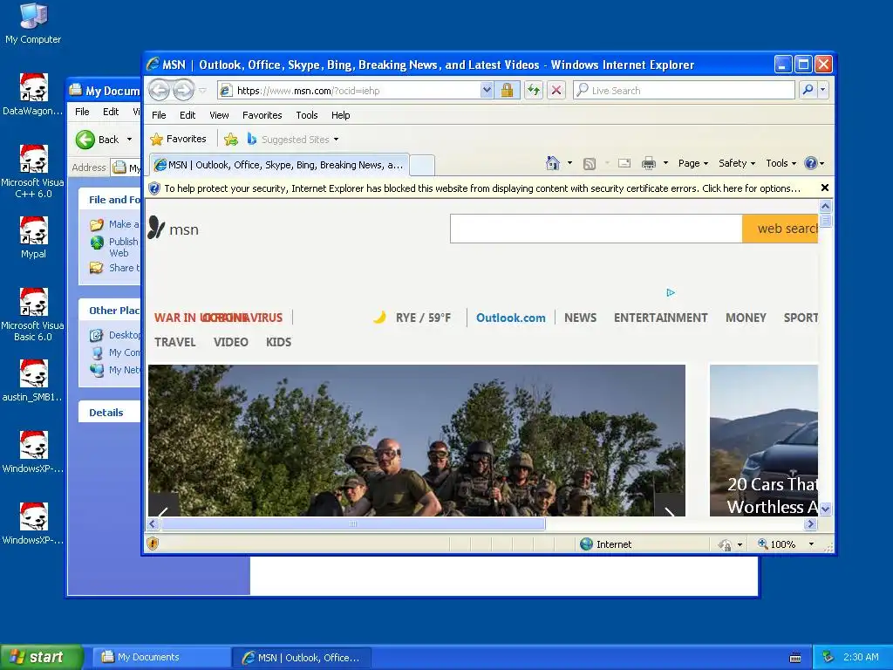Click the Home icon in command bar

click(x=552, y=163)
